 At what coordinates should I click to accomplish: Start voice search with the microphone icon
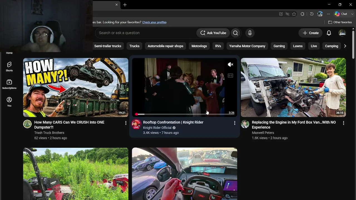(250, 33)
